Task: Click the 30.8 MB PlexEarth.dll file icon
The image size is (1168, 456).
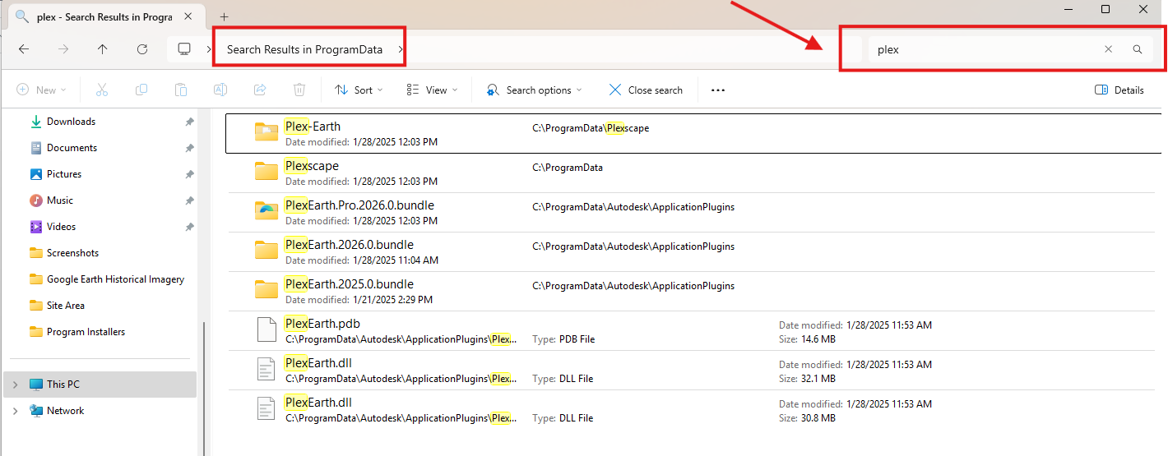Action: [x=267, y=408]
